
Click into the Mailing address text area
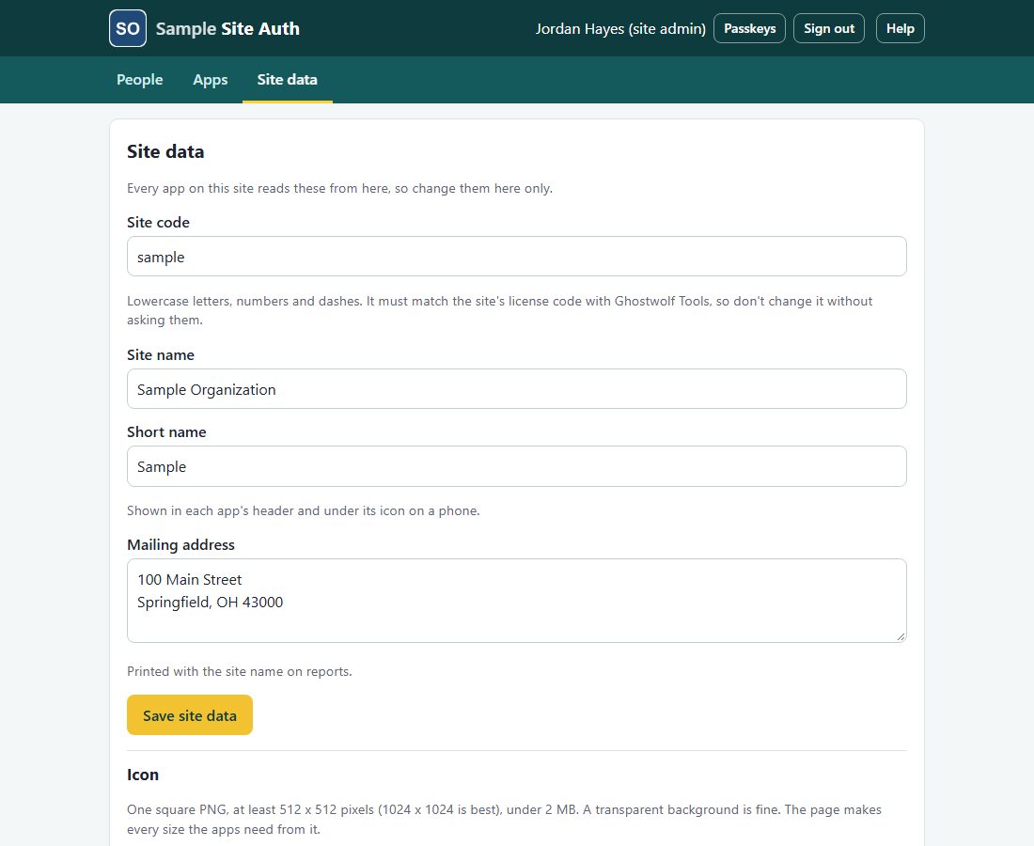tap(516, 601)
